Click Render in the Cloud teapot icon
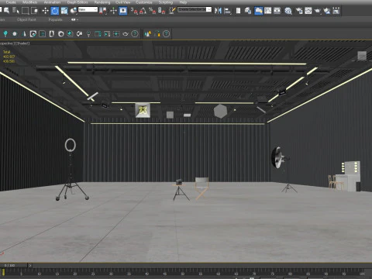Viewport: 372px width, 279px height. tap(327, 11)
